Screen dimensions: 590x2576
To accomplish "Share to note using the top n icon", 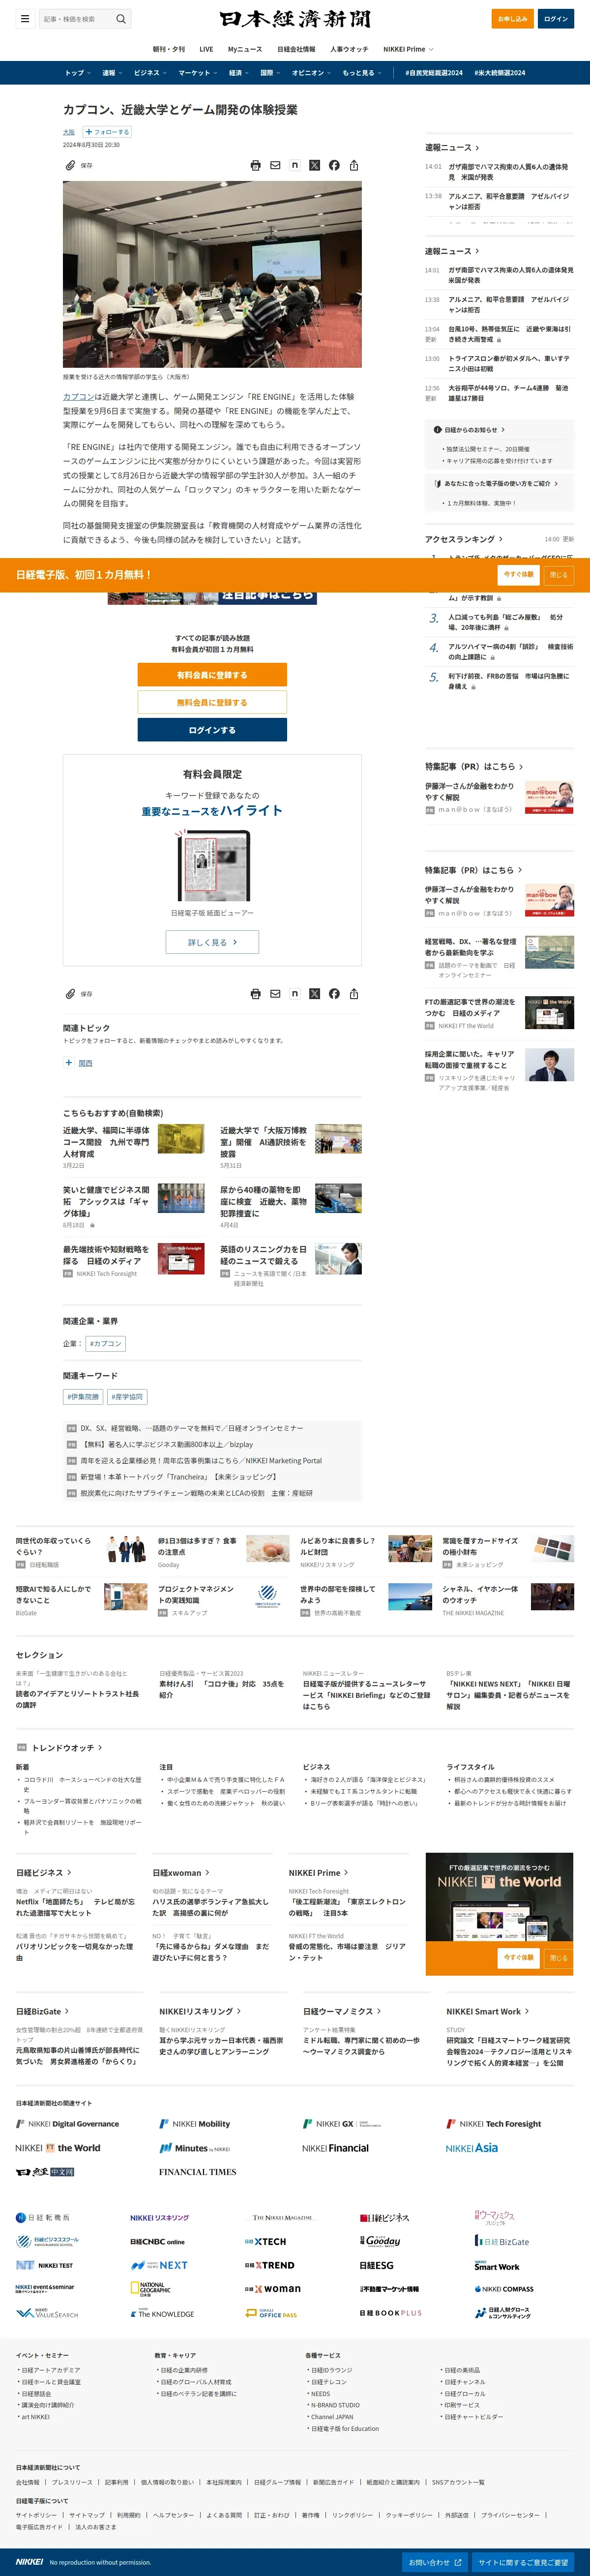I will (294, 165).
